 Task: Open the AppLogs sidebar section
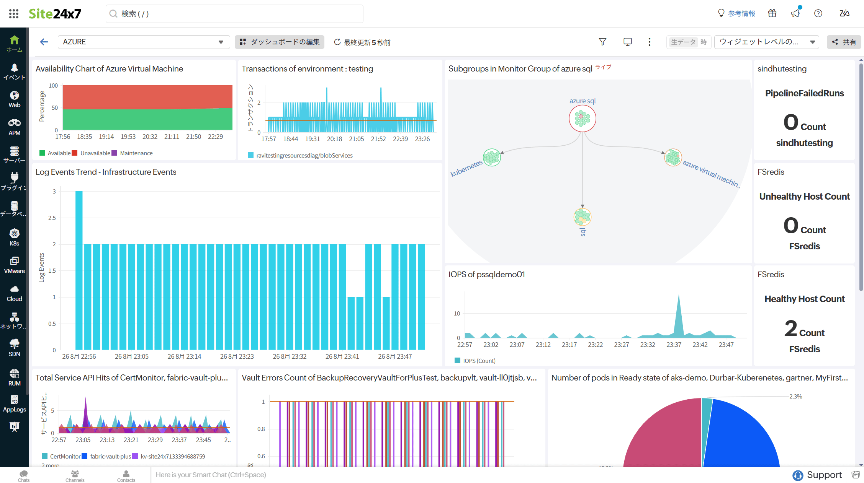tap(14, 403)
